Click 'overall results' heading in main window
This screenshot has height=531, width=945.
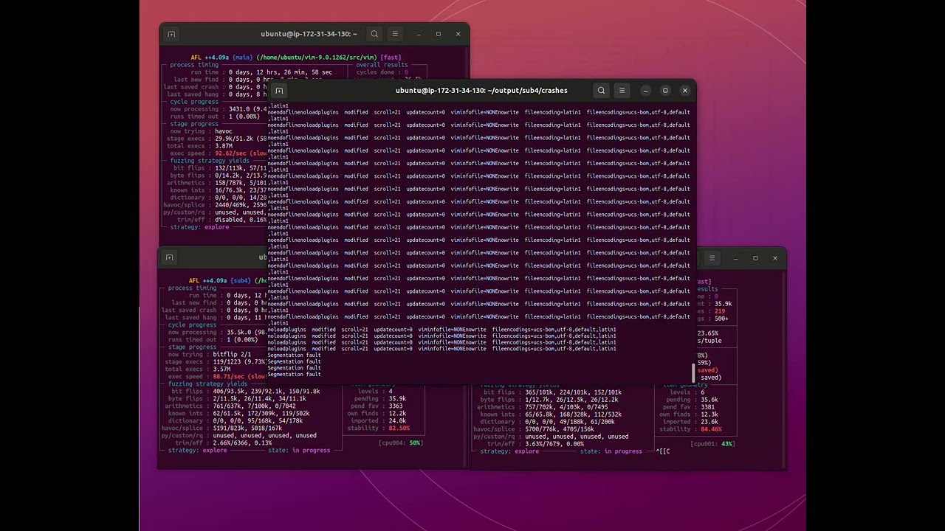click(x=382, y=65)
